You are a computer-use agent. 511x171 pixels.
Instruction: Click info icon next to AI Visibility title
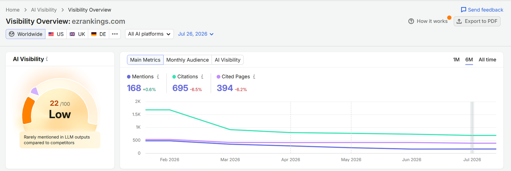point(47,59)
